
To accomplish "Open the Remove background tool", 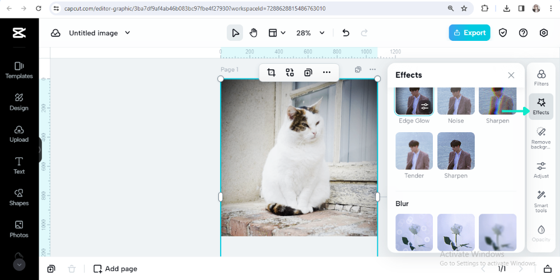I will click(541, 137).
